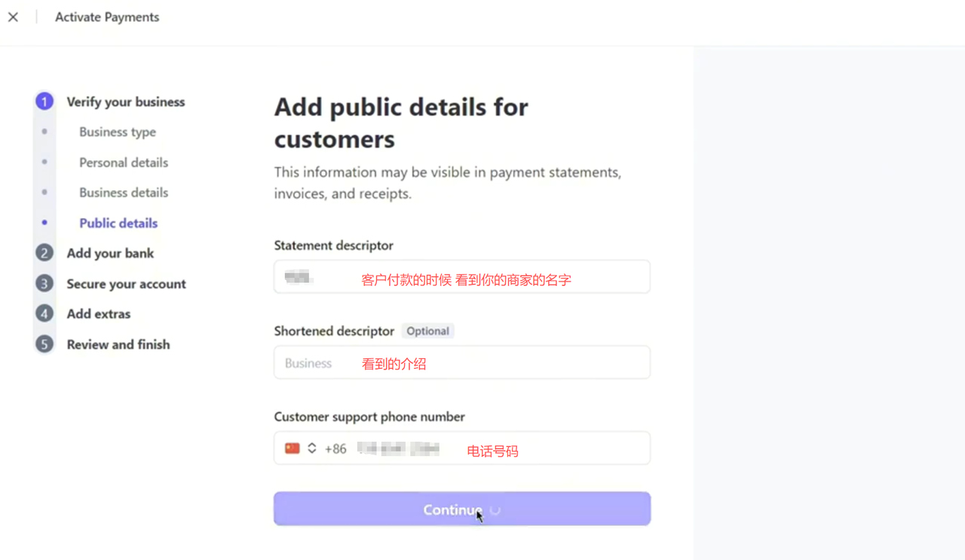965x560 pixels.
Task: Go to Personal details substep
Action: coord(124,163)
